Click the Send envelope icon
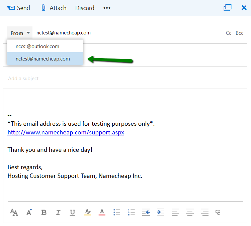251x226 pixels. (x=11, y=8)
